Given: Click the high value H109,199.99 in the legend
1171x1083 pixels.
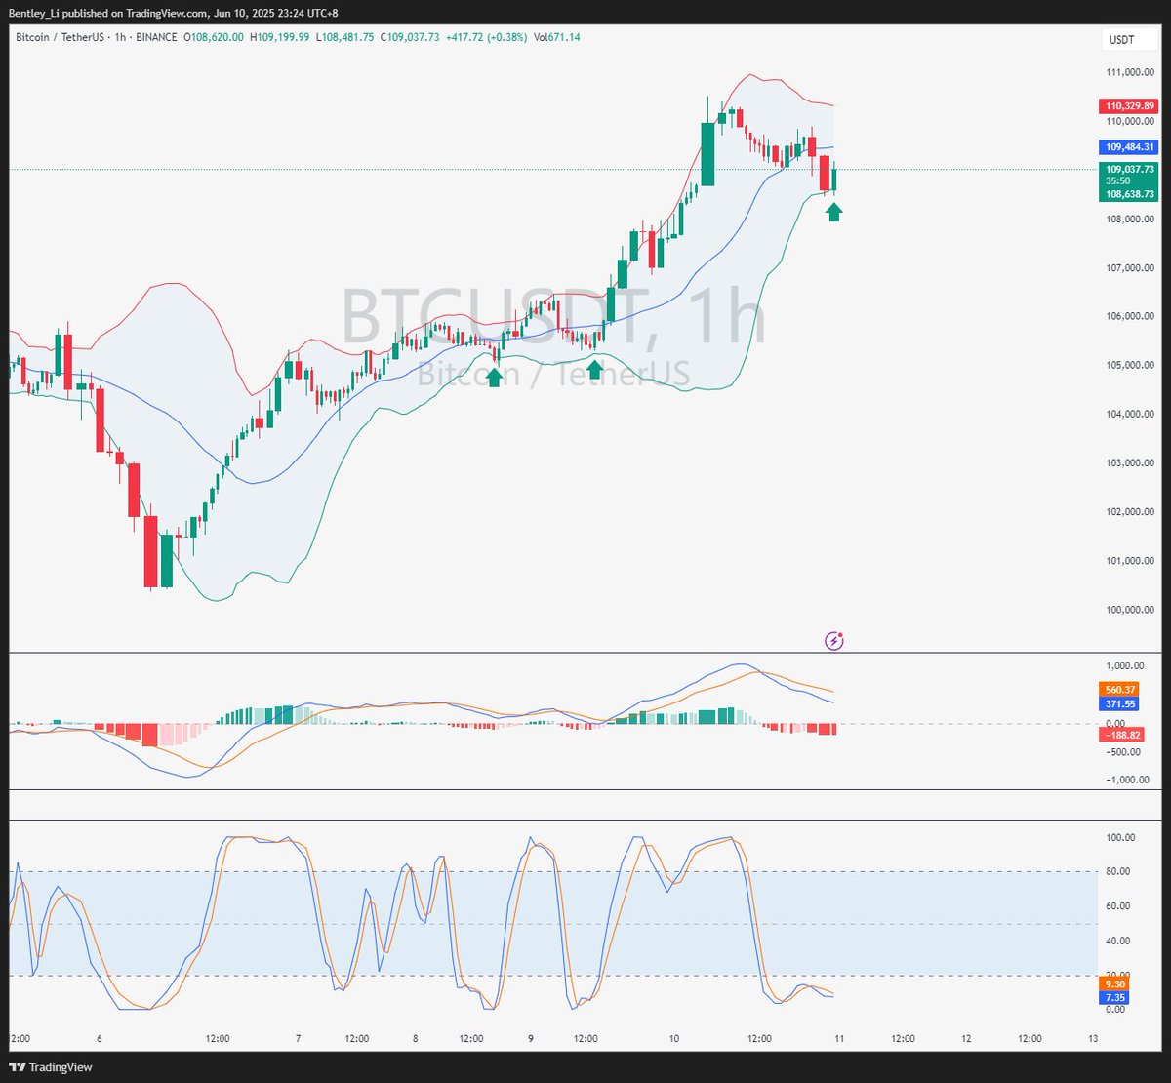Looking at the screenshot, I should pyautogui.click(x=280, y=37).
